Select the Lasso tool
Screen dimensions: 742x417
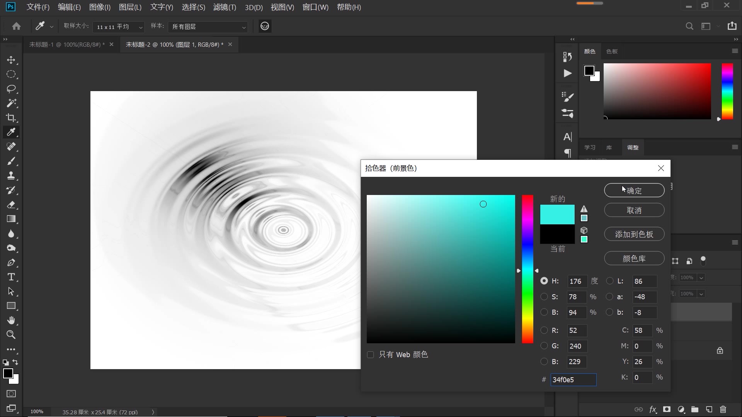(11, 89)
